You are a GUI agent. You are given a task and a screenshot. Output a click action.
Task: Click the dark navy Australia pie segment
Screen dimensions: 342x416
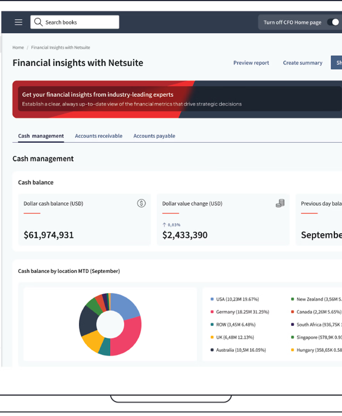[88, 320]
